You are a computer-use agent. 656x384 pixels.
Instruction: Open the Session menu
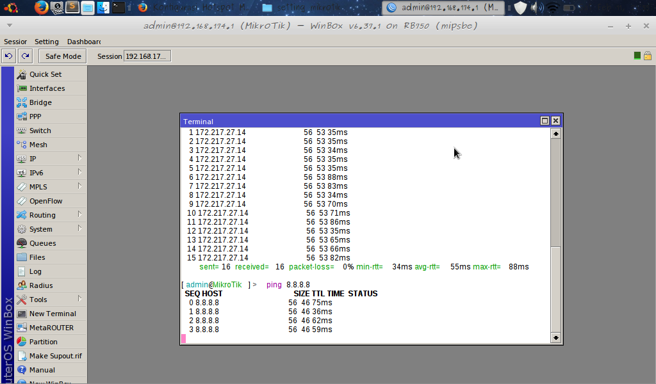click(x=15, y=41)
